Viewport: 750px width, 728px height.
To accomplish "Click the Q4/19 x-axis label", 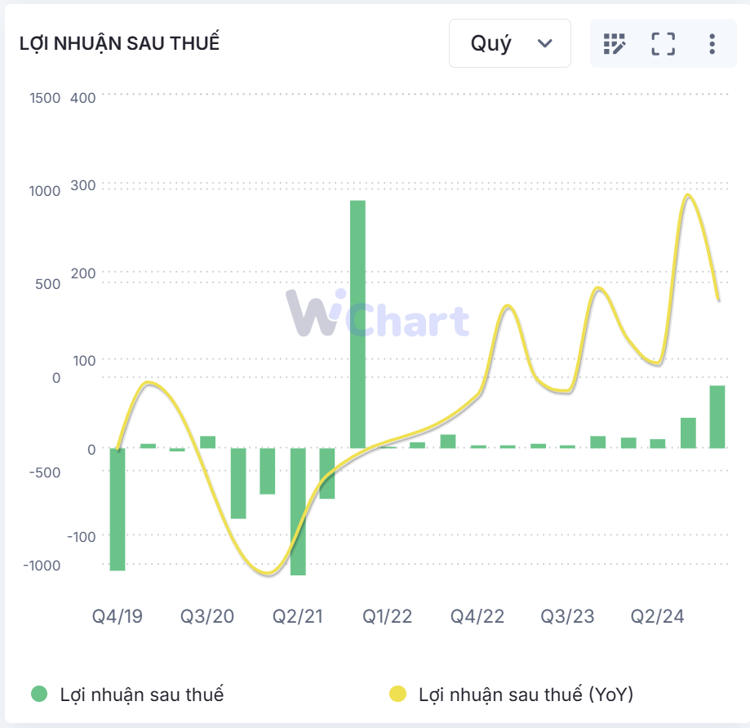I will pos(118,615).
